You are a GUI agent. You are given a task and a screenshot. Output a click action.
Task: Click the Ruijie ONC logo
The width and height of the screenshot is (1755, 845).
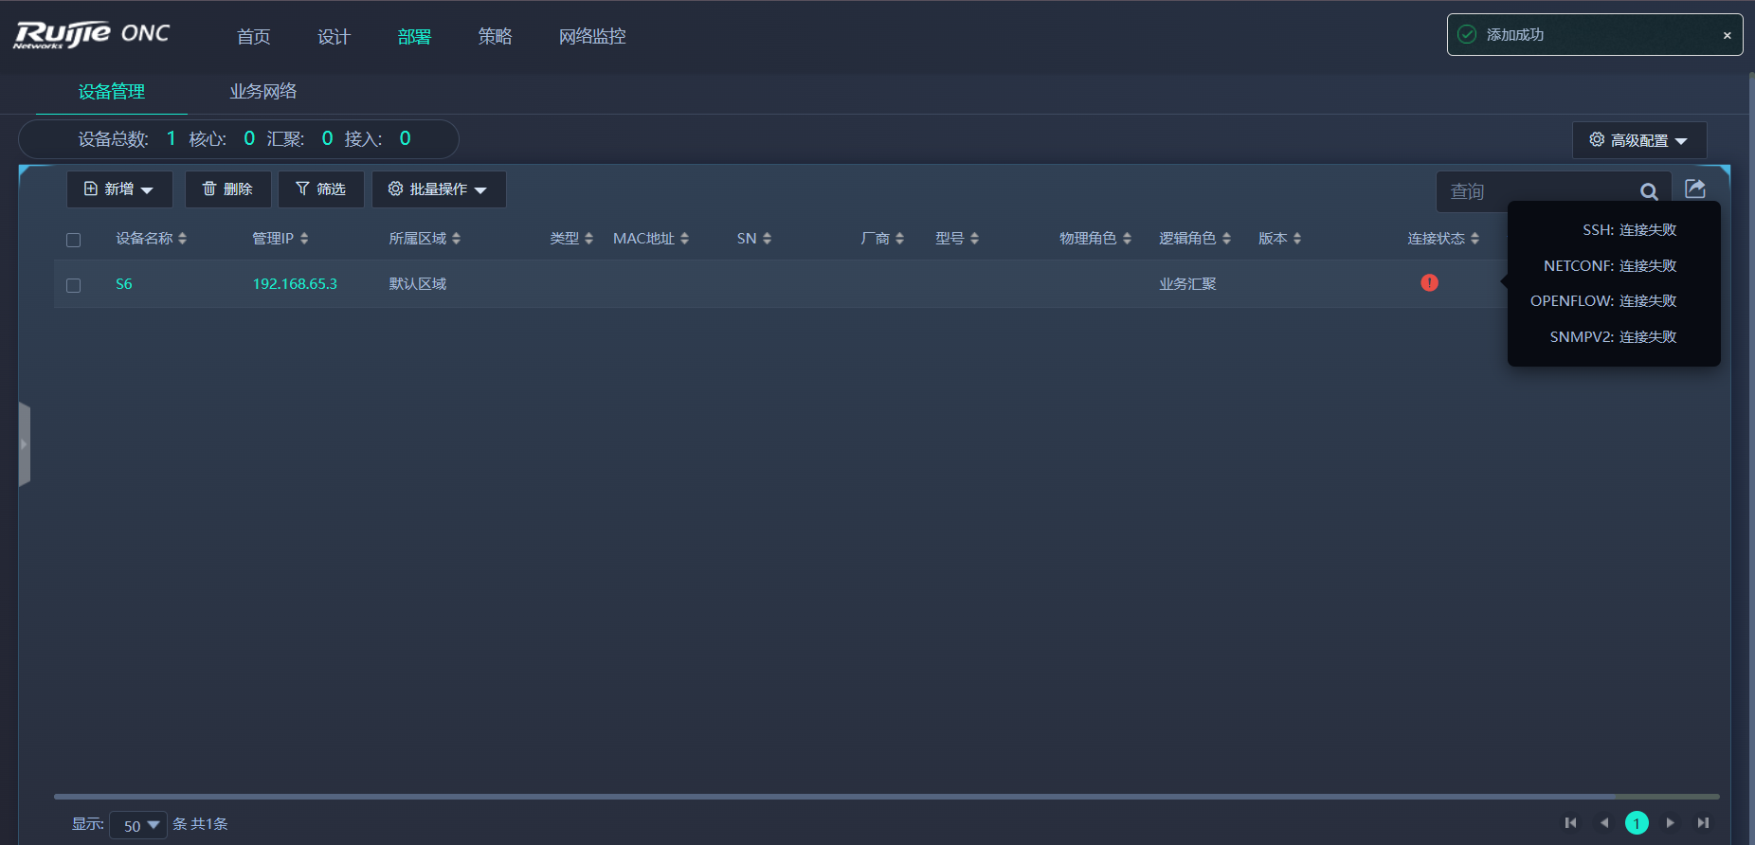[x=91, y=35]
